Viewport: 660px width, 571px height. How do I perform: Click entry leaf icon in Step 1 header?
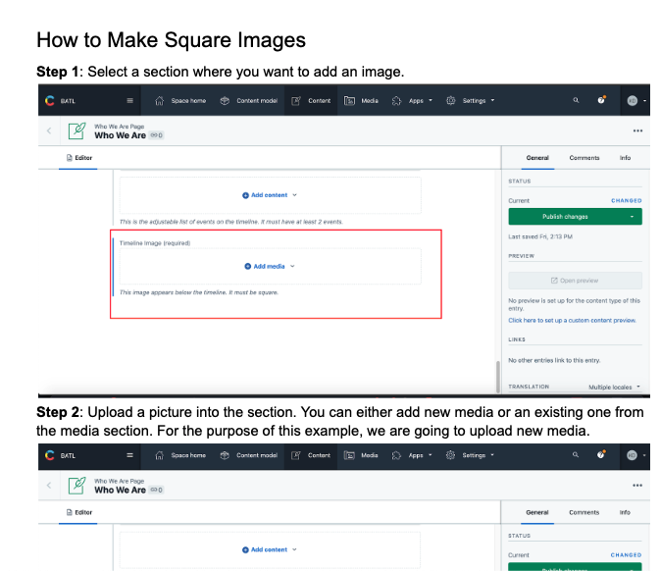click(77, 130)
